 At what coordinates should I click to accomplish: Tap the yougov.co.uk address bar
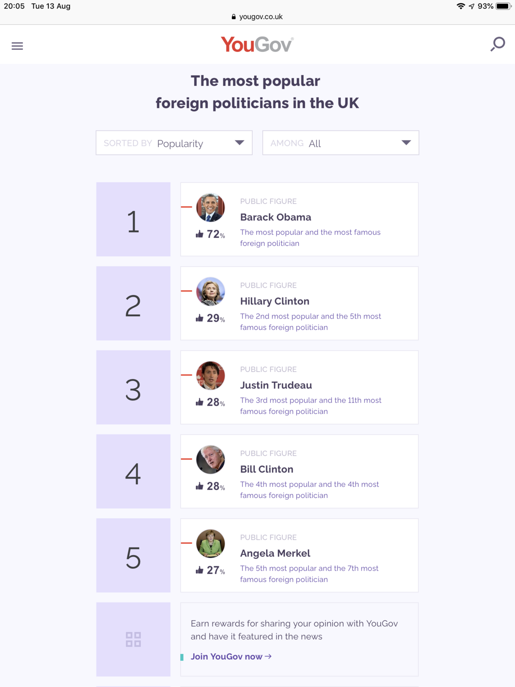point(257,17)
